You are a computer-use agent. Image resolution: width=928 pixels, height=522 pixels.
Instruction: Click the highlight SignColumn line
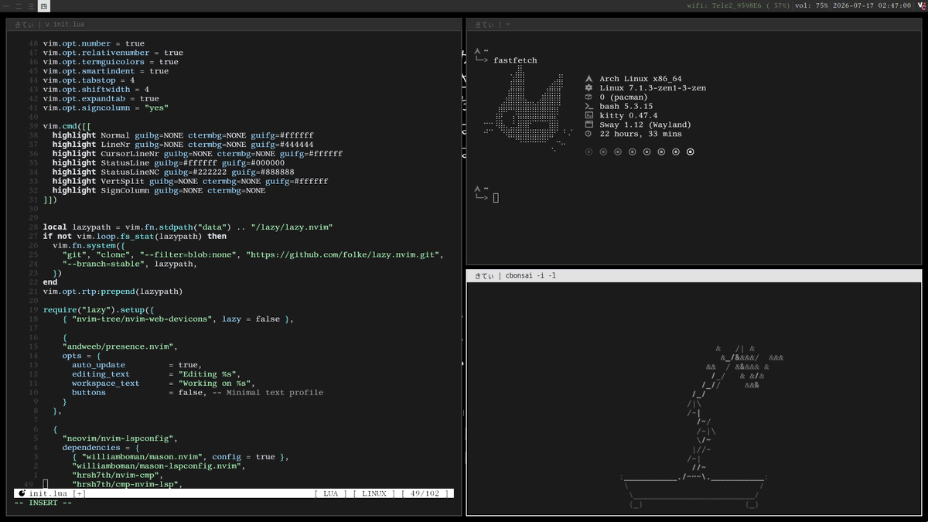159,190
